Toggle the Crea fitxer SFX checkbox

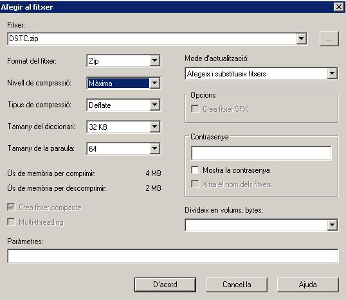195,109
